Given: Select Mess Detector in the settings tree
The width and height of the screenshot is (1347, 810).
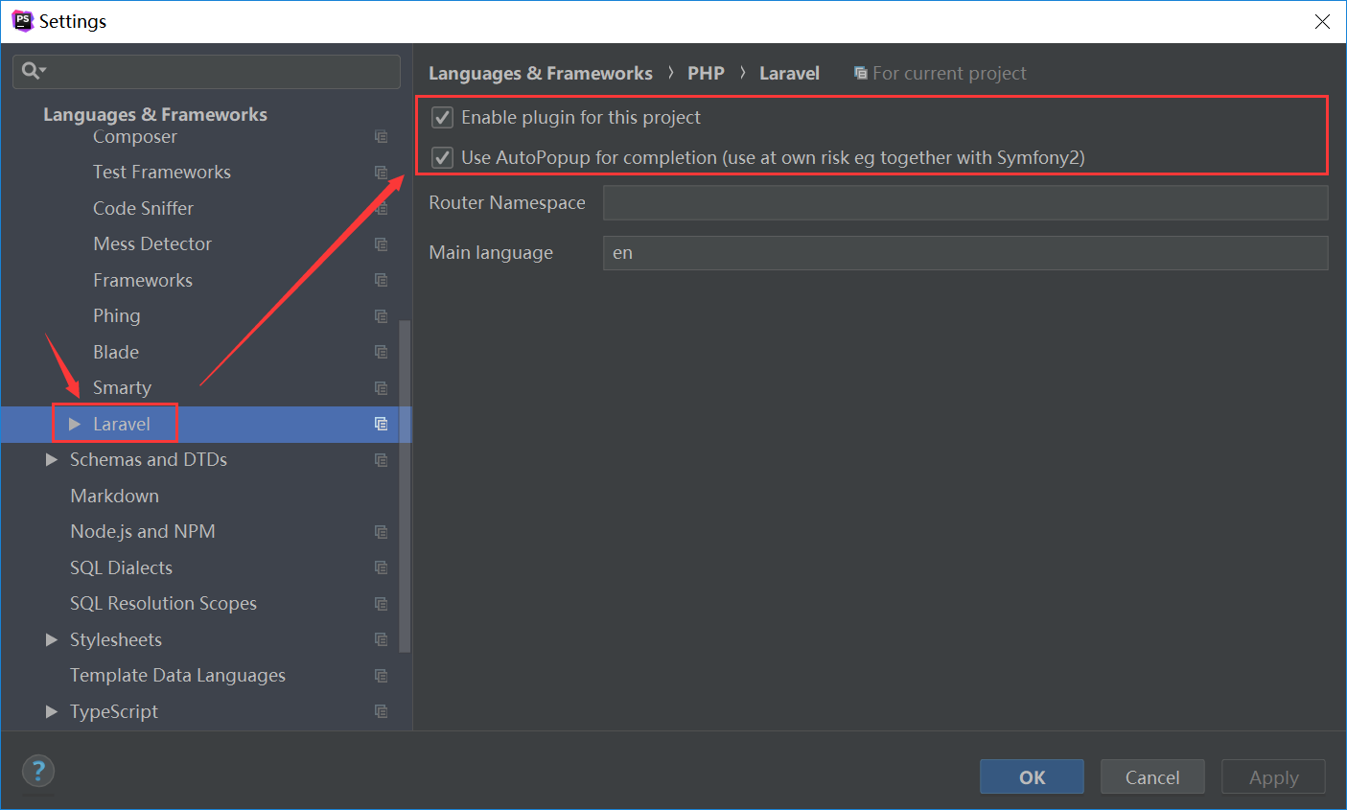Looking at the screenshot, I should pyautogui.click(x=152, y=244).
